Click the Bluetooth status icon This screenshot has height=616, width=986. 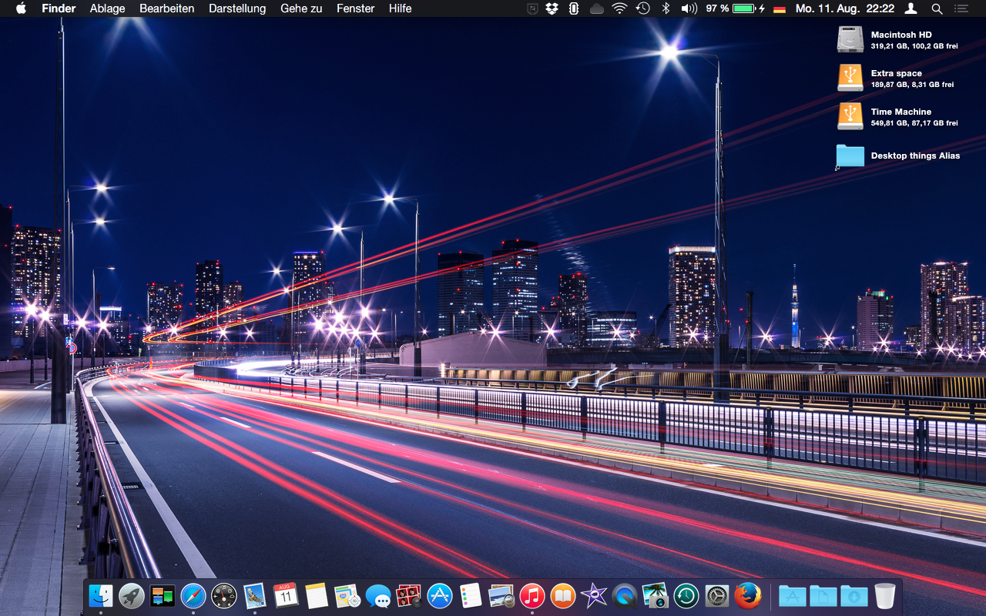click(x=666, y=8)
